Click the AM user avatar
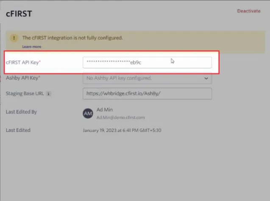270x201 pixels. pyautogui.click(x=88, y=113)
